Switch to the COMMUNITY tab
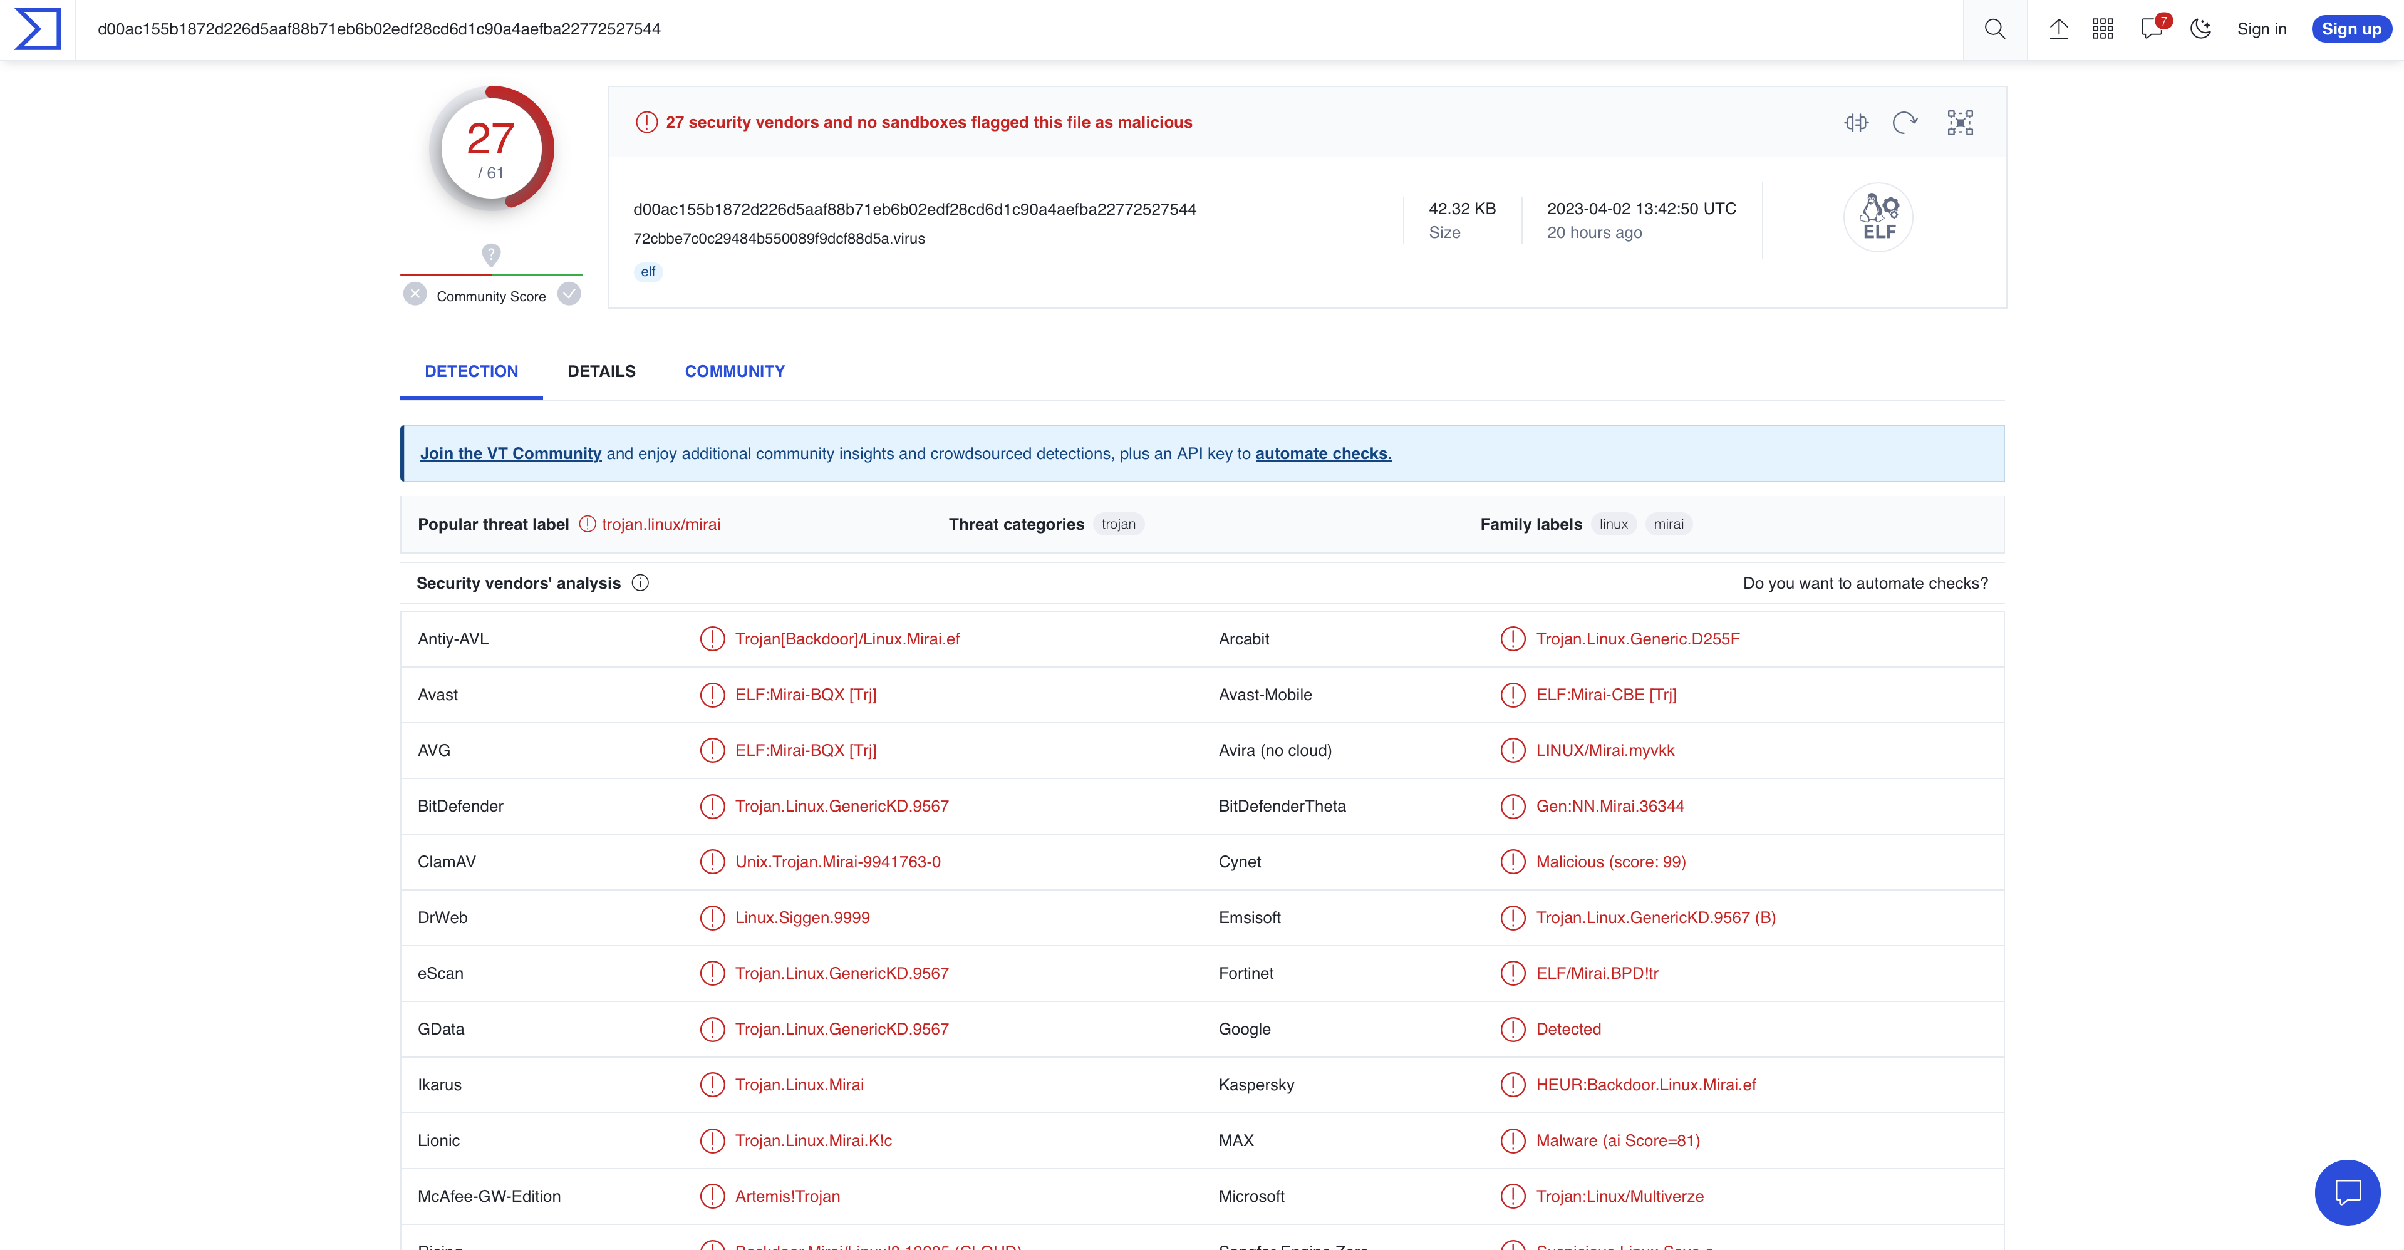Viewport: 2404px width, 1250px height. 735,371
